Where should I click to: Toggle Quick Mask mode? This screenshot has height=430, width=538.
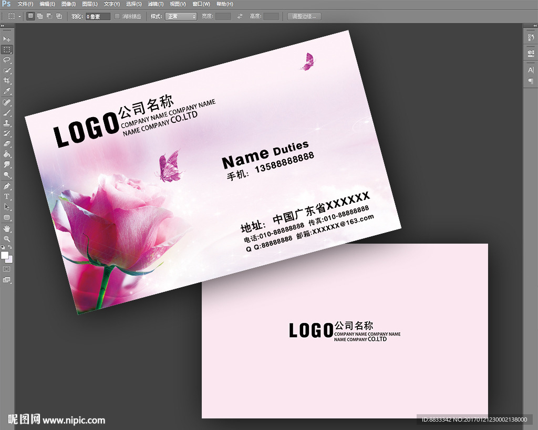[x=7, y=269]
